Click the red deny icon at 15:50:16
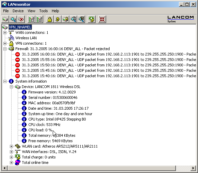 coord(18,65)
